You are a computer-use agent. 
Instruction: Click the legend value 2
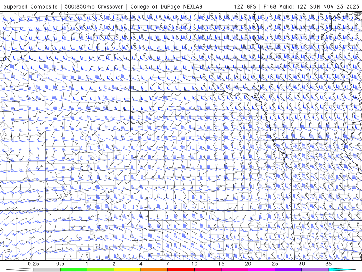(114, 264)
